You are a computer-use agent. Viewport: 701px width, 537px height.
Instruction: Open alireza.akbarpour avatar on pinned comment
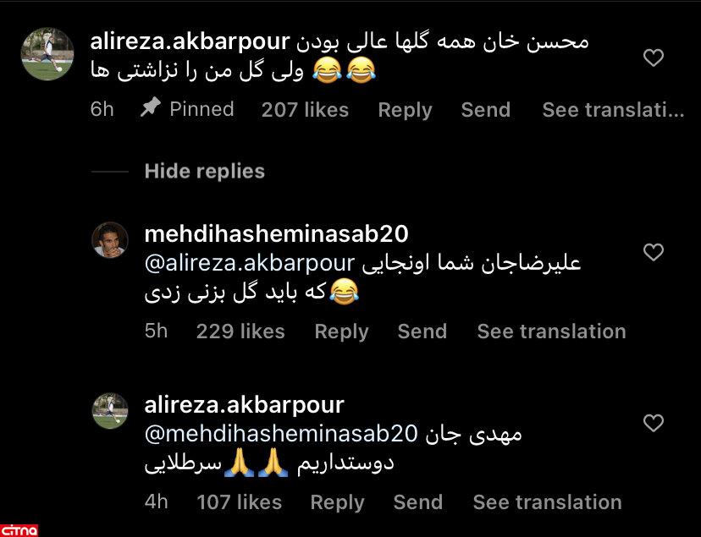pyautogui.click(x=47, y=54)
